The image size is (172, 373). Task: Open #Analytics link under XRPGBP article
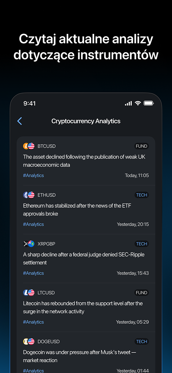(x=34, y=273)
